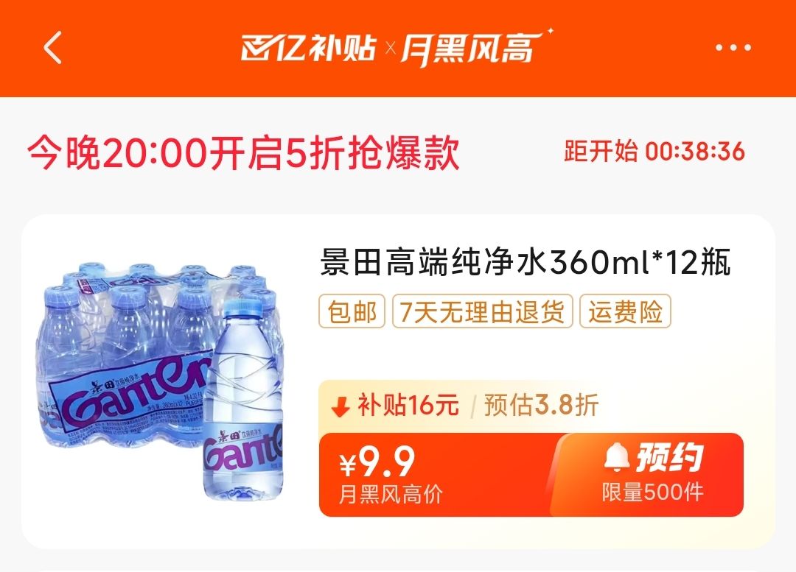Tap the 补贴16元 subsidy text
Screen dimensions: 796x572
coord(408,405)
